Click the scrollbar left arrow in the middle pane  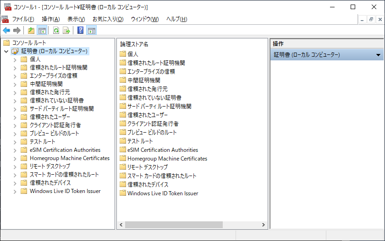pos(121,225)
